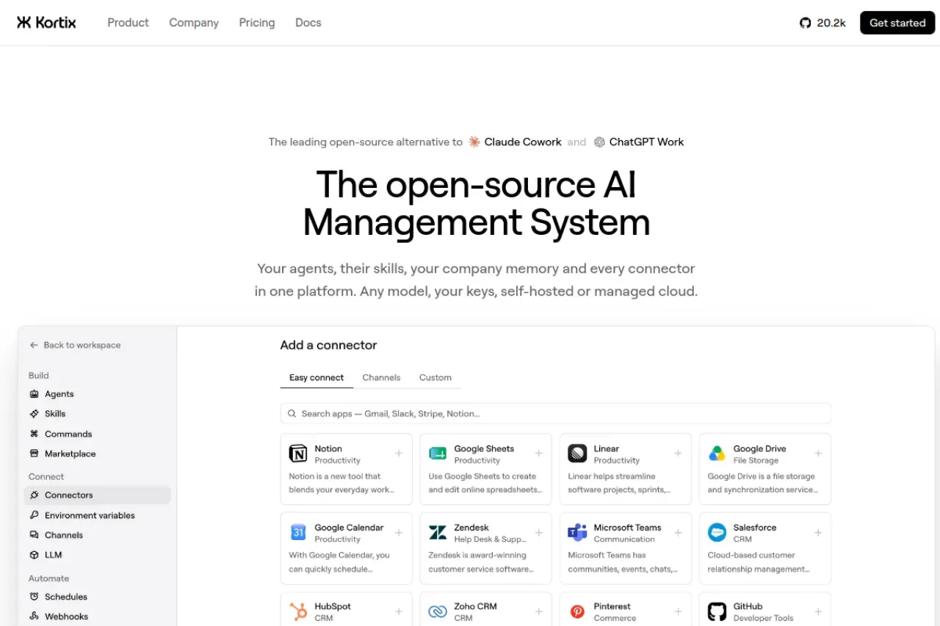Click the Kortix logo
This screenshot has width=940, height=626.
(46, 23)
